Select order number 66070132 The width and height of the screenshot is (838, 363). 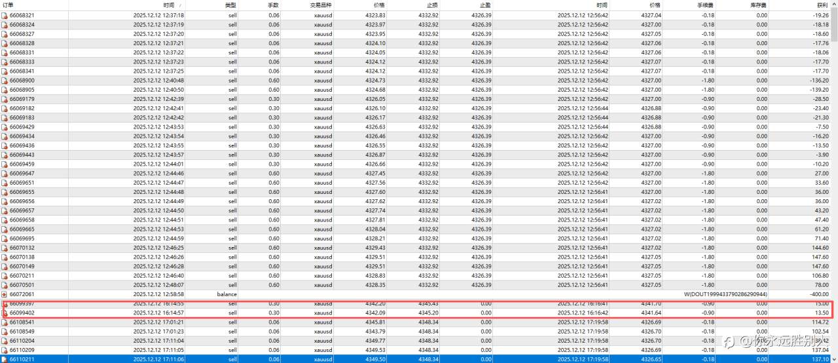[x=22, y=248]
